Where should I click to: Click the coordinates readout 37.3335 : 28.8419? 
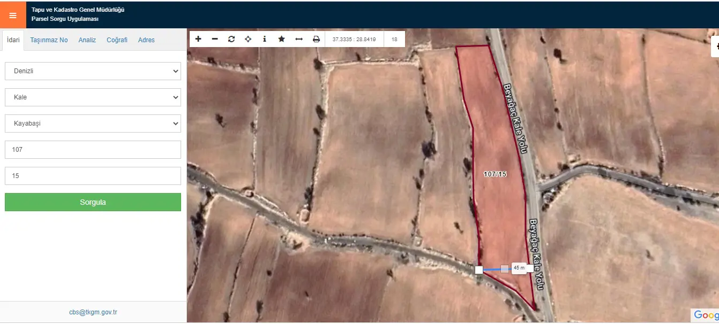[x=354, y=39]
